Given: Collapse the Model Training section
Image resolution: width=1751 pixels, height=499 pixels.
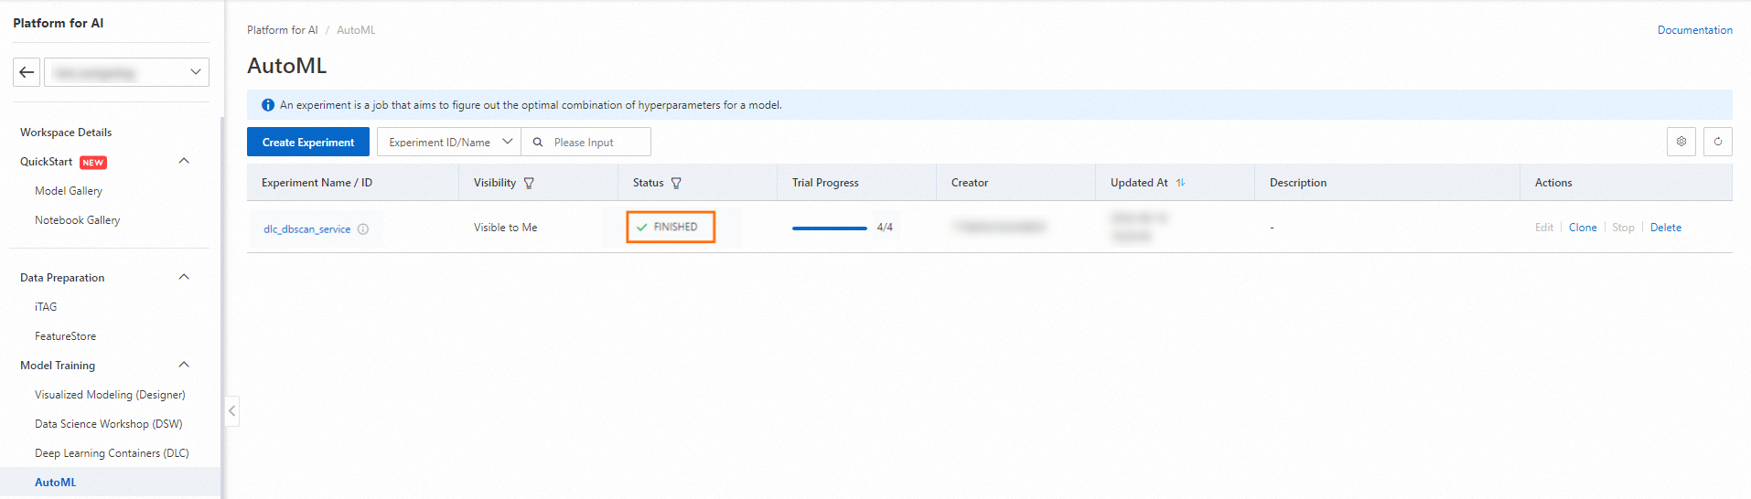Looking at the screenshot, I should click(184, 365).
